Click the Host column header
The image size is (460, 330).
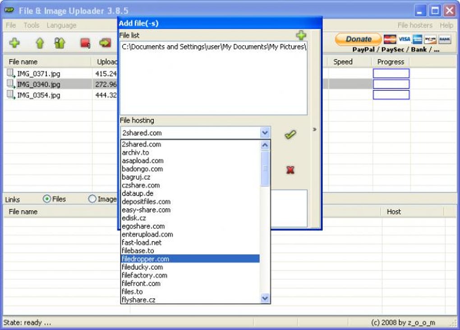[413, 212]
